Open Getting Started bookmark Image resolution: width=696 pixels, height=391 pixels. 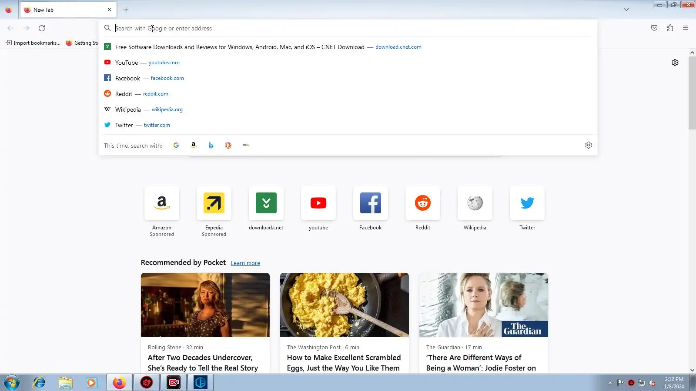(82, 43)
